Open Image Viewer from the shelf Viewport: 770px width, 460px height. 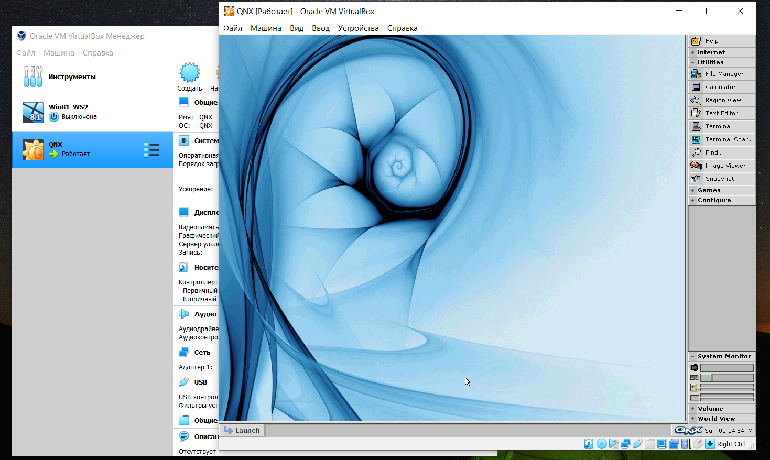pyautogui.click(x=722, y=166)
